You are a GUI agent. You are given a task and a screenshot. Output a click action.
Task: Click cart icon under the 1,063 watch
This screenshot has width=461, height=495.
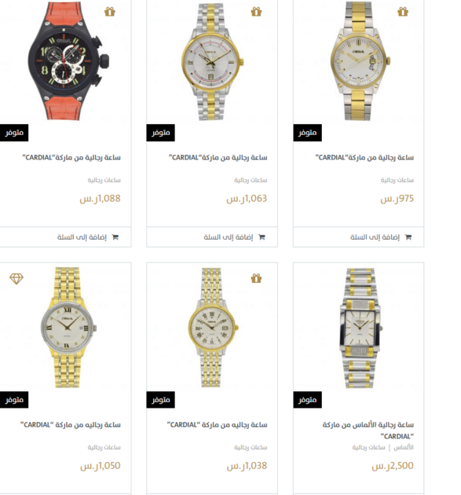[262, 236]
